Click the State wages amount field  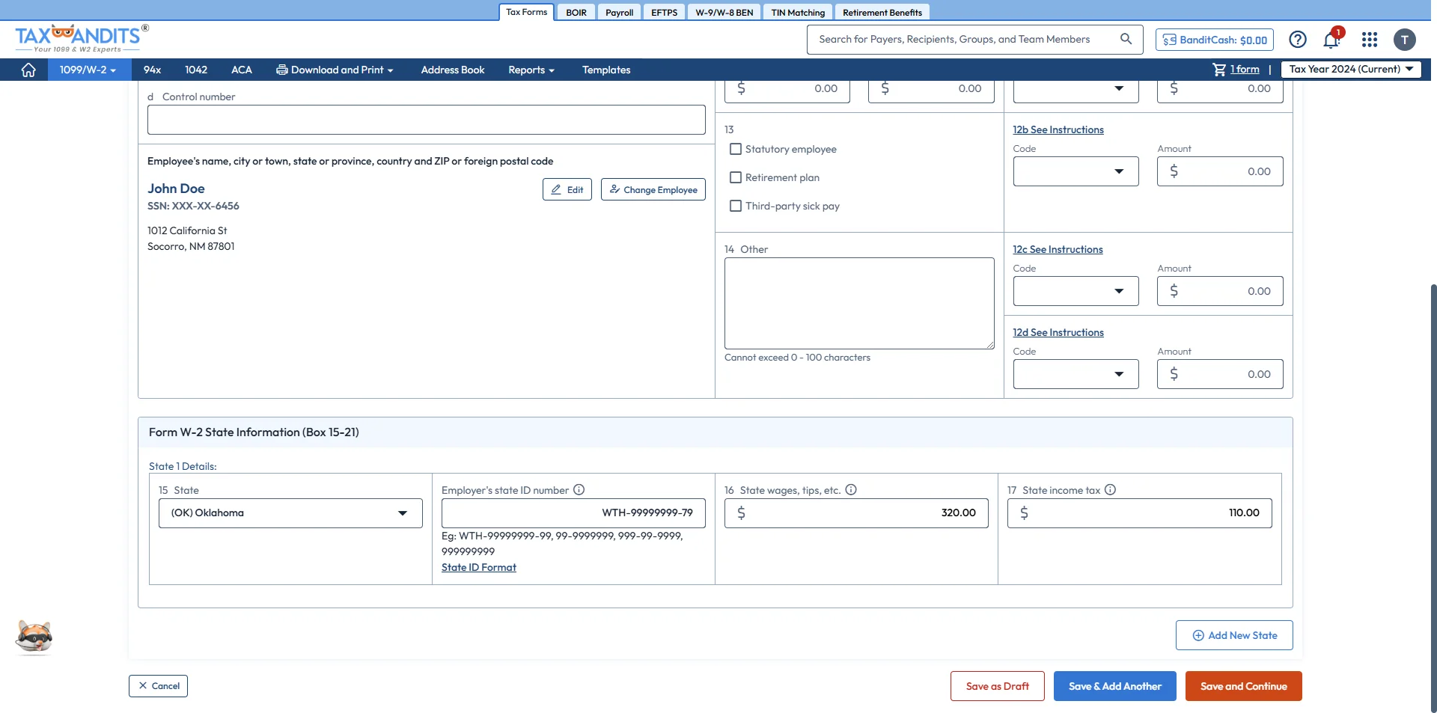tap(856, 513)
